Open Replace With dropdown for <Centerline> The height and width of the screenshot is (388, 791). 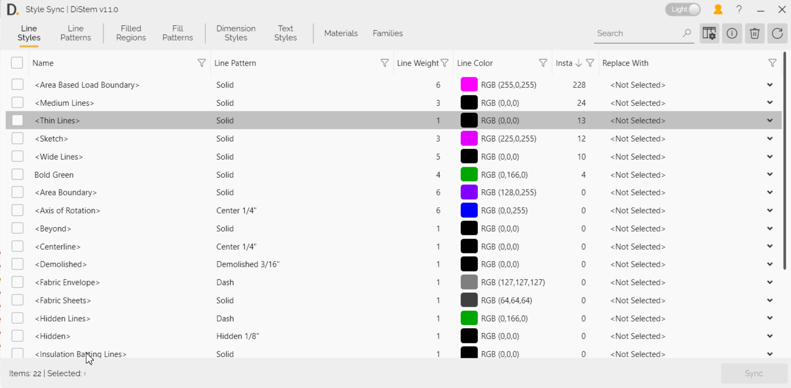[770, 246]
